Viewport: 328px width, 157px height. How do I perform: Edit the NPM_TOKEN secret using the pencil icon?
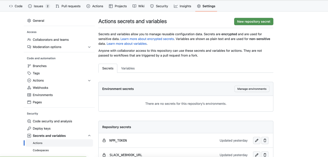coord(257,140)
